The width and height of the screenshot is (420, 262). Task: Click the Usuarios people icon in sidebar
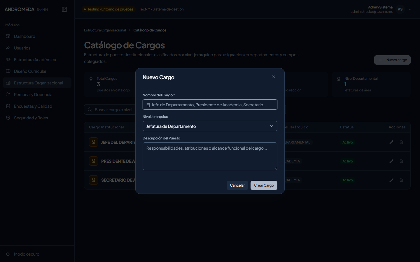click(x=8, y=48)
